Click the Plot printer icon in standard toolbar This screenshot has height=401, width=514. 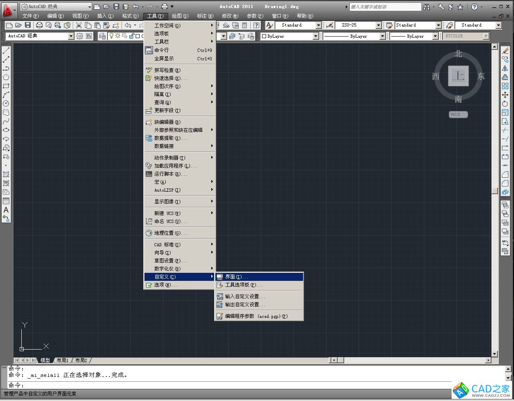[39, 25]
